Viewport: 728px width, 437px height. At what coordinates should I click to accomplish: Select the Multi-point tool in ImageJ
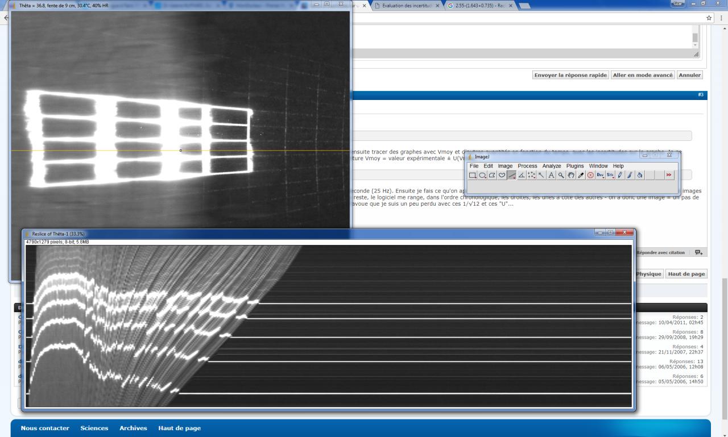click(x=531, y=176)
